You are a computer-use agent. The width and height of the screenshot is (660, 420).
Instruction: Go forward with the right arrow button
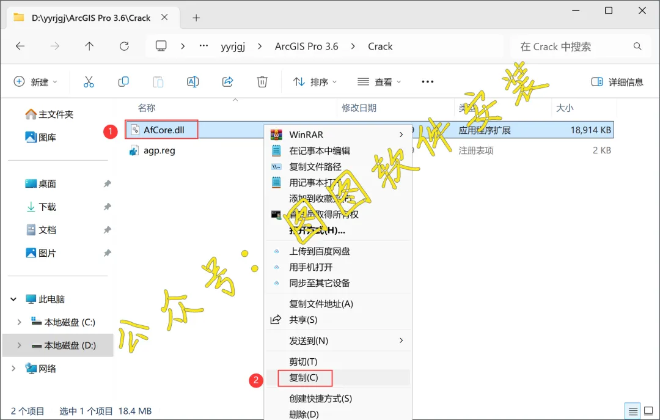click(x=55, y=46)
